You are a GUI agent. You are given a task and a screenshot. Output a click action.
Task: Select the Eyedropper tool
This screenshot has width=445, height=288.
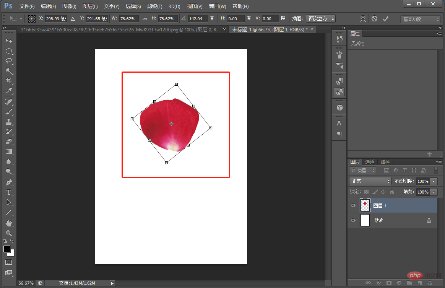click(9, 91)
